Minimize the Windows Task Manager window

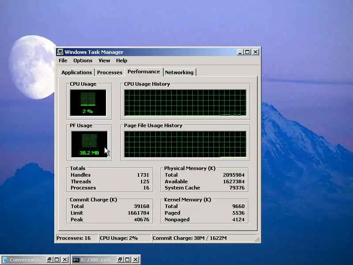click(x=240, y=52)
